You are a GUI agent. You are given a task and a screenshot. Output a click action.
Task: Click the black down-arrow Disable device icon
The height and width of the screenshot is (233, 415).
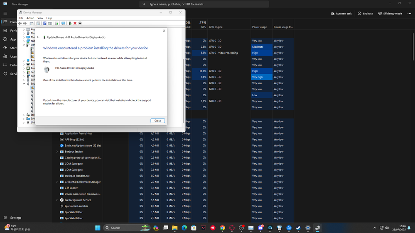80,24
